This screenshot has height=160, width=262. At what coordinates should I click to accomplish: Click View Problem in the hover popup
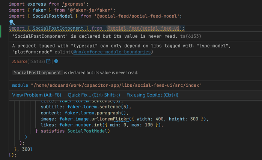pyautogui.click(x=36, y=95)
